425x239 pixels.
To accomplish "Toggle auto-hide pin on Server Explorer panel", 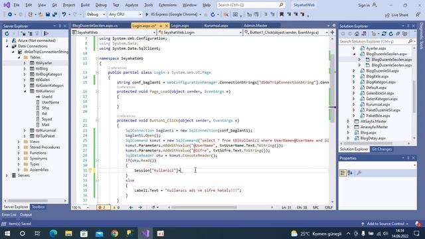I will coord(60,26).
